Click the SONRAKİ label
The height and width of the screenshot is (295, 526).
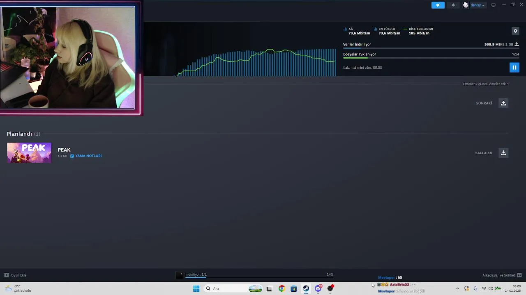click(x=484, y=103)
